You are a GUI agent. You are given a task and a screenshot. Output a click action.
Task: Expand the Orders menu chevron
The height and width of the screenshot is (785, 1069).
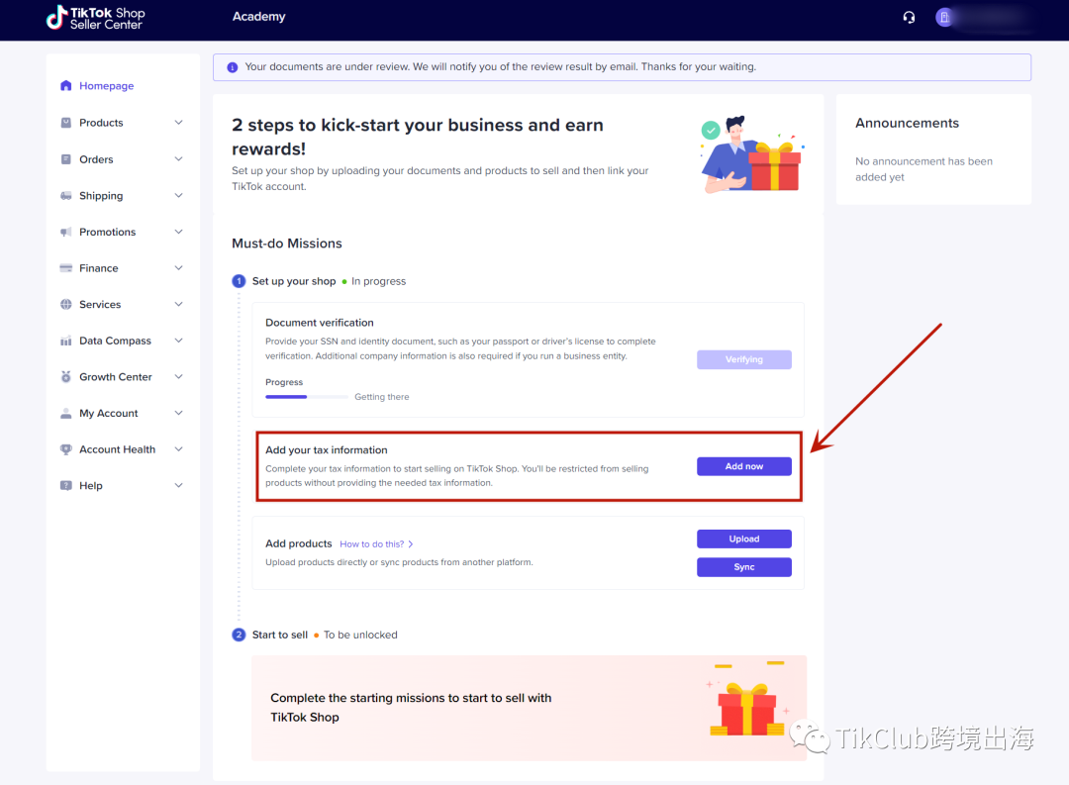pos(178,159)
